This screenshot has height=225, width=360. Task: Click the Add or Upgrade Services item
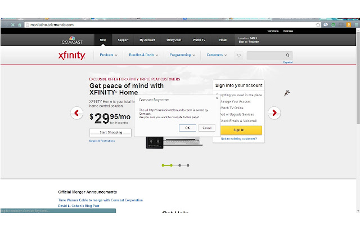tap(237, 114)
